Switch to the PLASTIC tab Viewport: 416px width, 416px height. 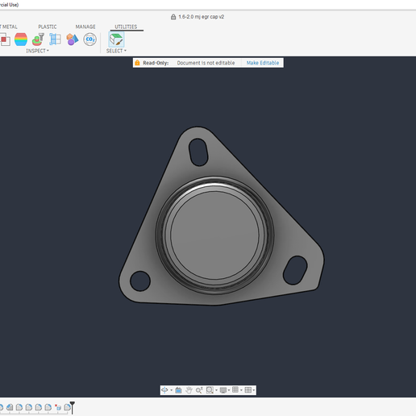[48, 27]
